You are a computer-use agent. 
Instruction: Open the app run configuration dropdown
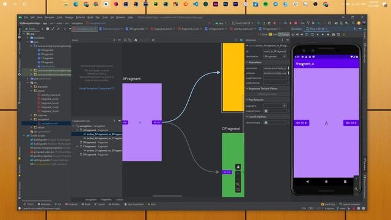221,23
